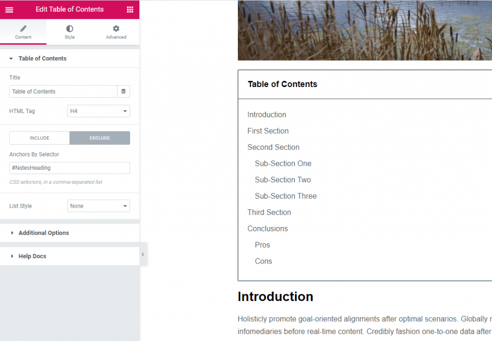Viewport: 492px width, 341px height.
Task: Expand the Additional Options section
Action: coord(43,233)
